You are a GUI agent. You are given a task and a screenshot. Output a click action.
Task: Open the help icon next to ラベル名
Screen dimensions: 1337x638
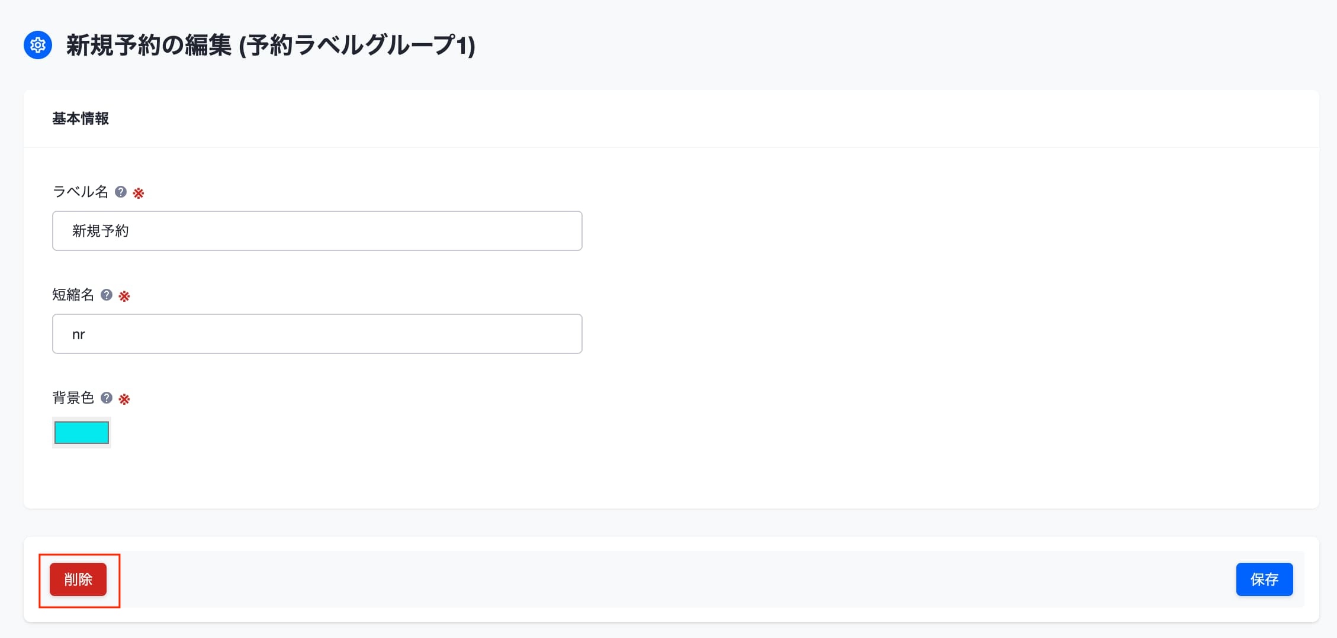coord(121,192)
